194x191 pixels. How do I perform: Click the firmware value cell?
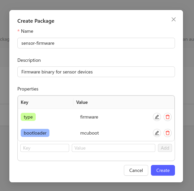(89, 117)
